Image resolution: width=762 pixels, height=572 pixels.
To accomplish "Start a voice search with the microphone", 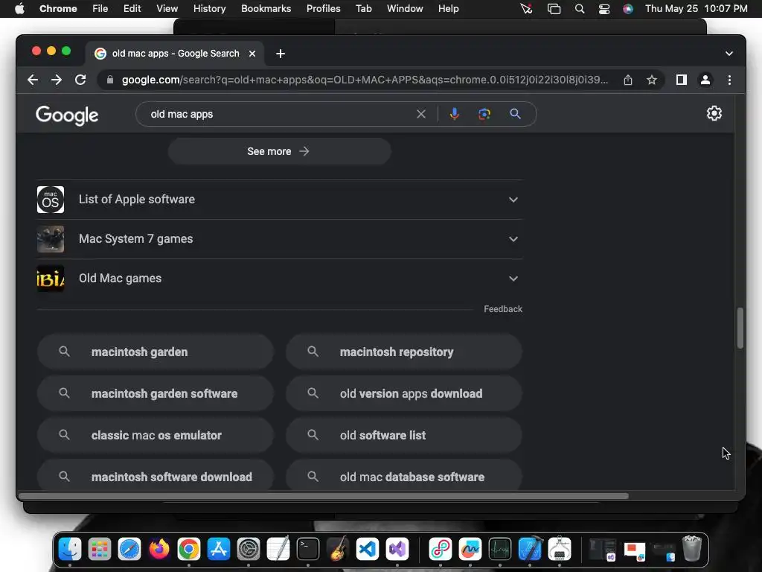I will click(x=455, y=114).
